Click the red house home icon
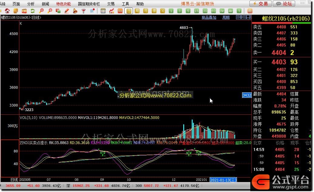The width and height of the screenshot is (314, 192). [7, 11]
